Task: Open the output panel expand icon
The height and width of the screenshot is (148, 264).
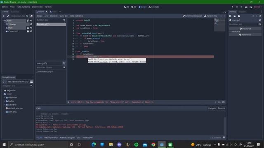Action: coord(224,137)
